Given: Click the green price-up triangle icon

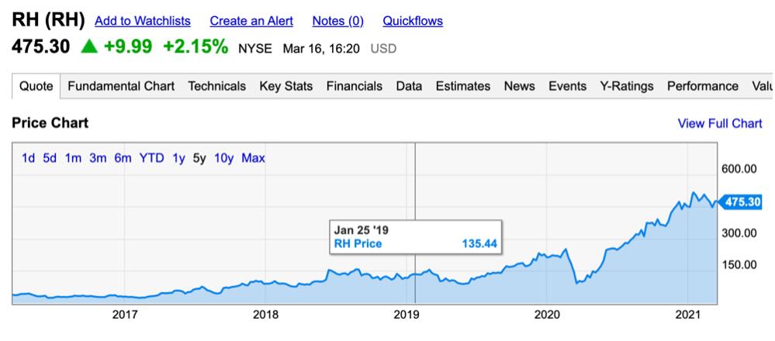Looking at the screenshot, I should tap(89, 48).
